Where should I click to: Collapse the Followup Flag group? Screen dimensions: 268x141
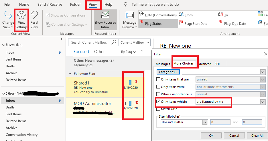tap(70, 74)
